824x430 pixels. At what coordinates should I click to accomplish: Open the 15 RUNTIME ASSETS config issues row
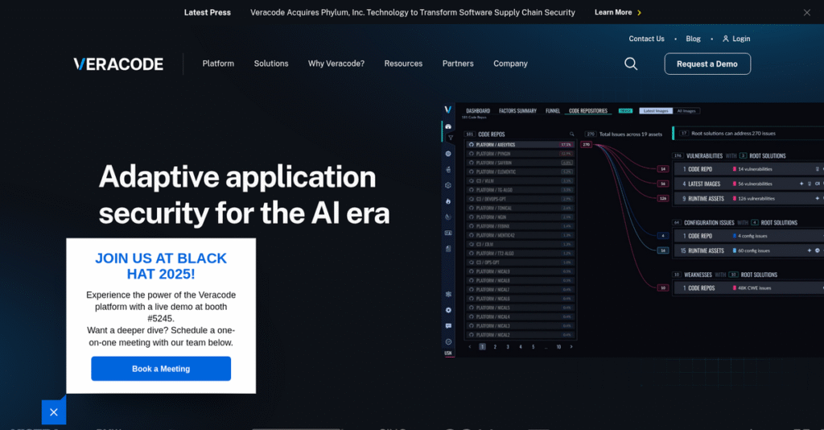[x=749, y=250]
